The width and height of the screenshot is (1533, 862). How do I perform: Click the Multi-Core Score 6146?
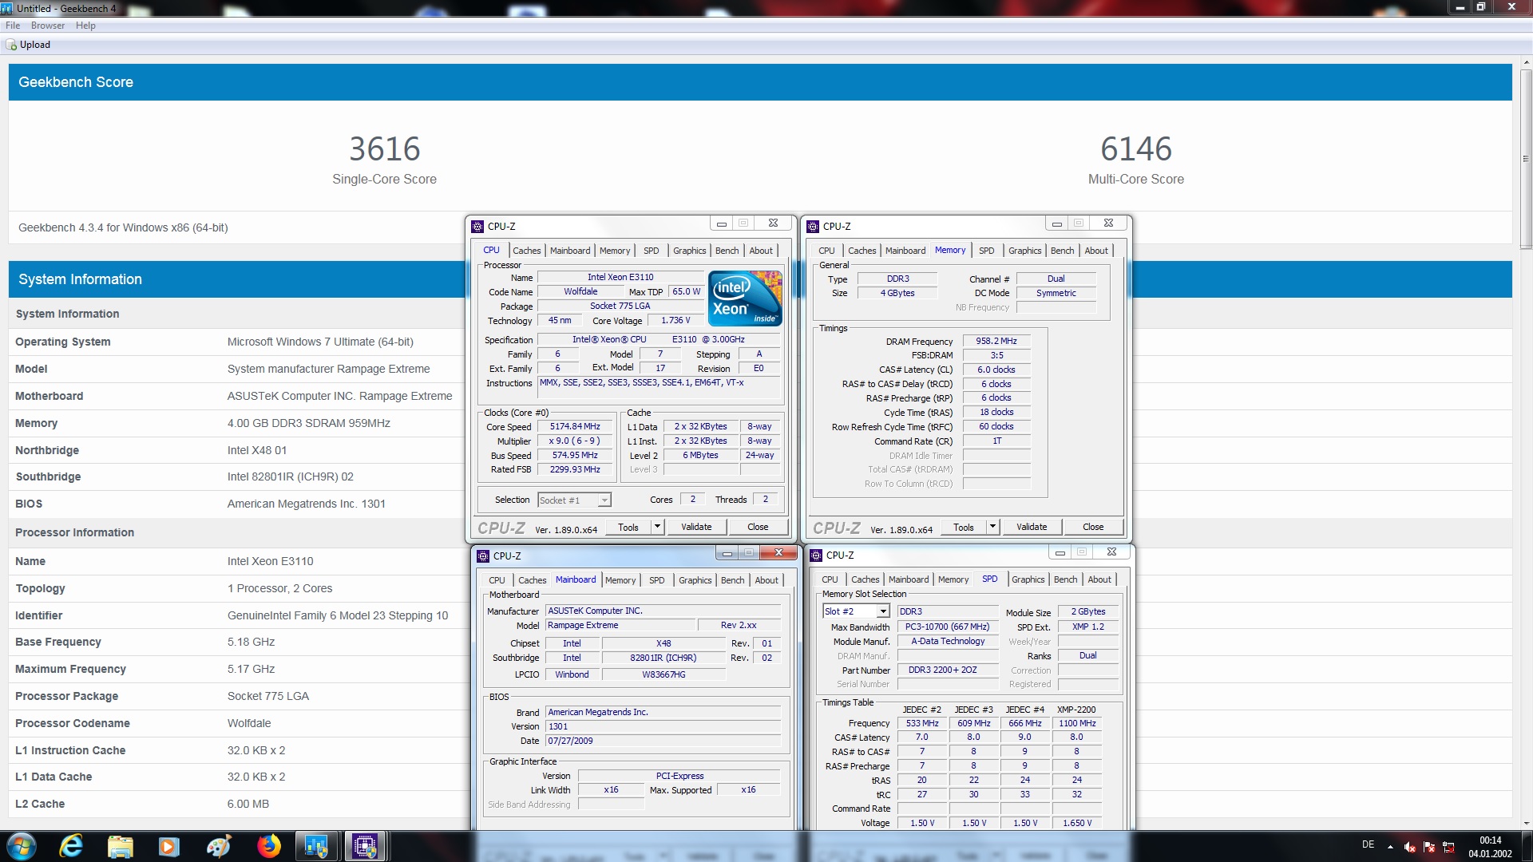click(x=1136, y=149)
